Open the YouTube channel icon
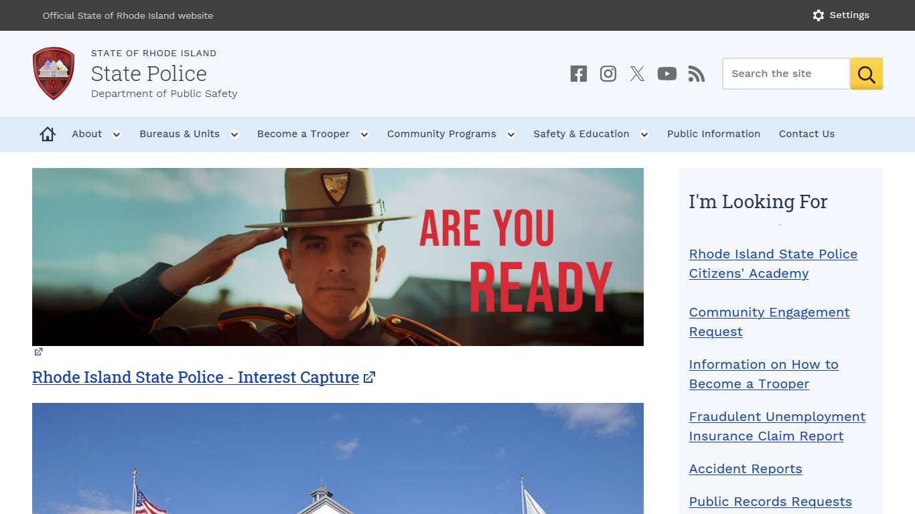The image size is (915, 514). (667, 74)
